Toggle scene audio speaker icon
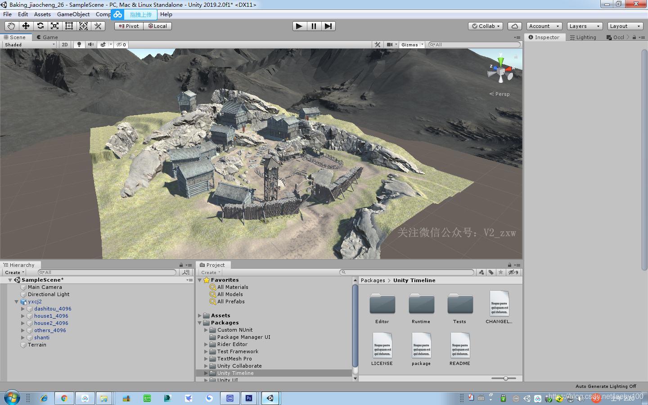Screen dimensions: 648x405 pyautogui.click(x=91, y=45)
